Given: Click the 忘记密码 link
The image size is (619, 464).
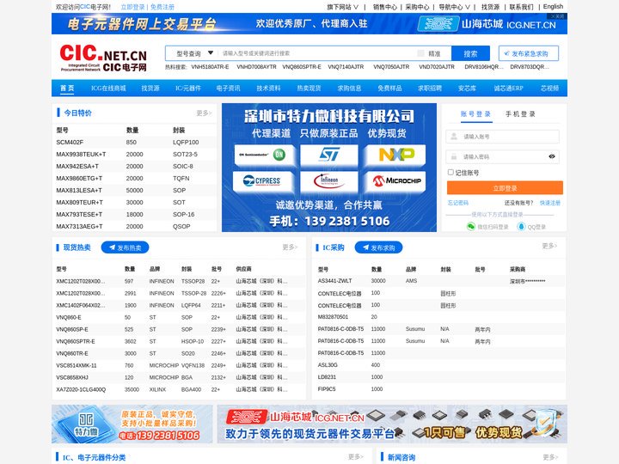Looking at the screenshot, I should click(x=458, y=203).
